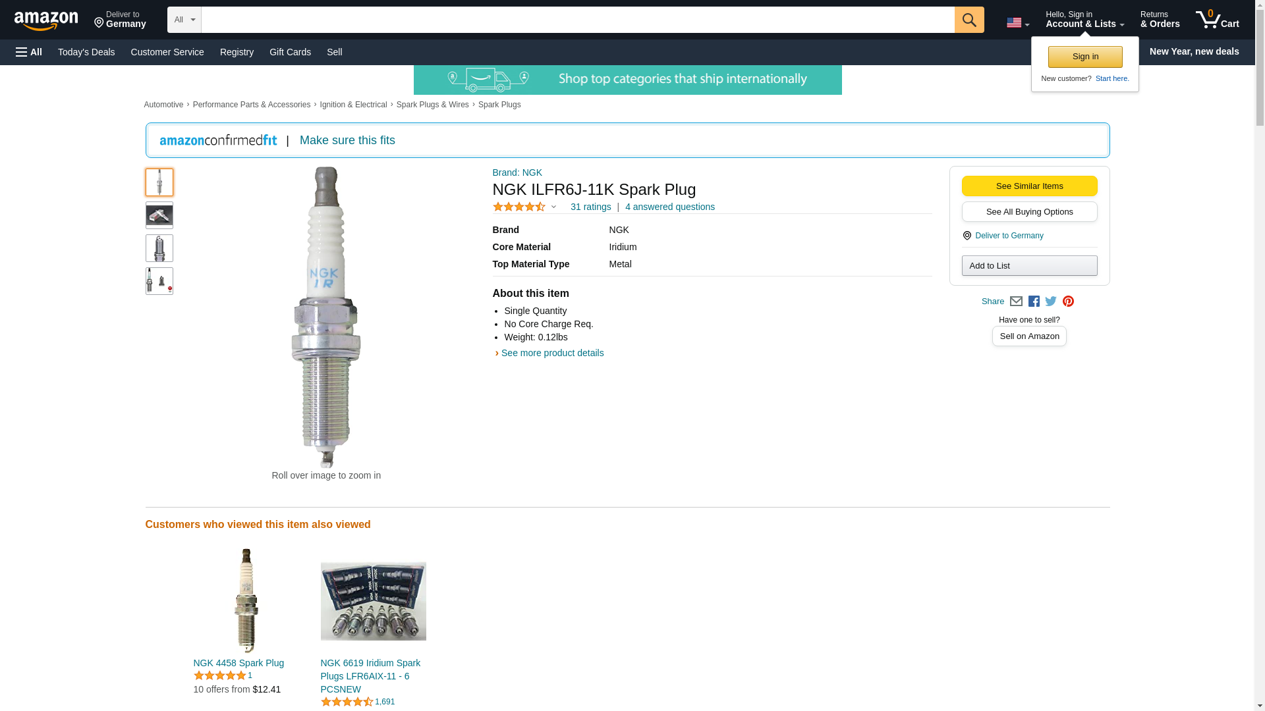Share product on Pinterest icon
Viewport: 1265px width, 711px height.
(1068, 302)
